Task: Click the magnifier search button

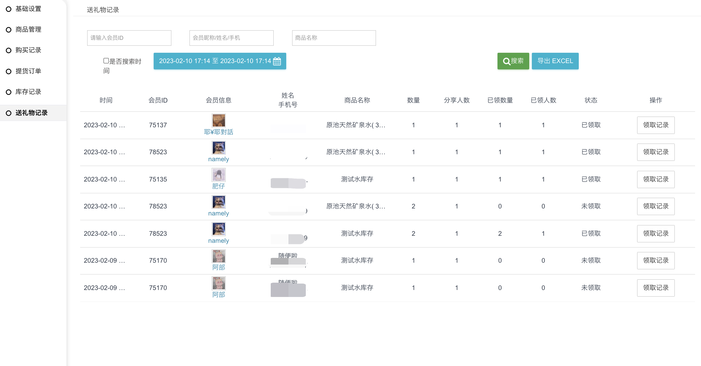Action: 513,61
